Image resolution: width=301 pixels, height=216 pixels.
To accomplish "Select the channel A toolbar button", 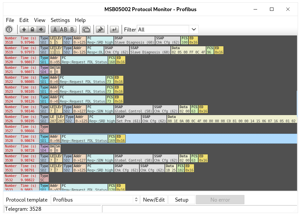I will pos(55,29).
